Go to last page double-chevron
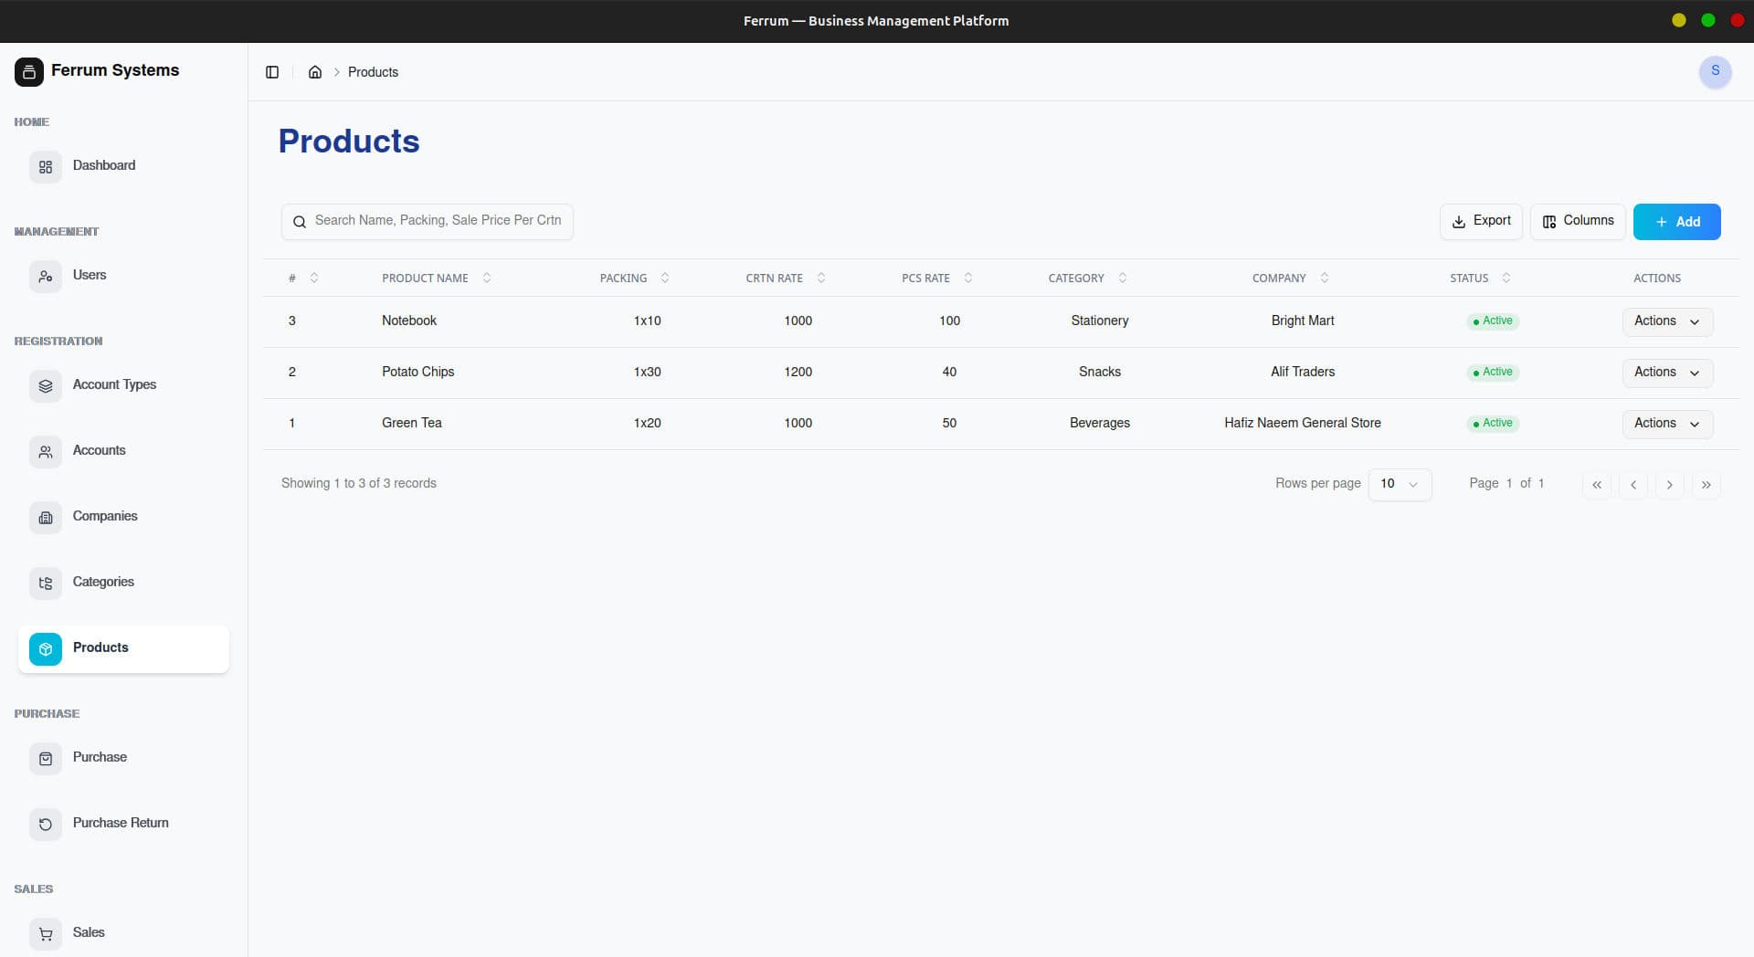This screenshot has height=957, width=1754. pos(1706,485)
